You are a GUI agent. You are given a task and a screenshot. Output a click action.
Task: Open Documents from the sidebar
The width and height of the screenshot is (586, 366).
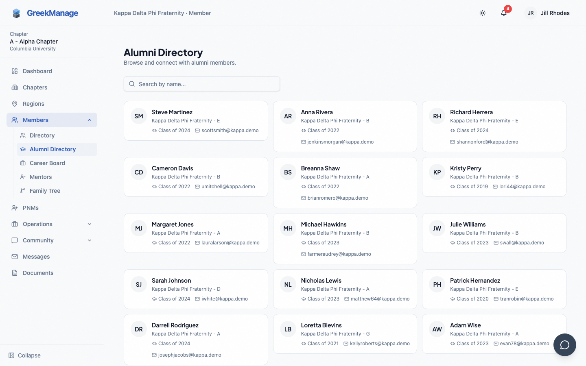[x=52, y=273]
